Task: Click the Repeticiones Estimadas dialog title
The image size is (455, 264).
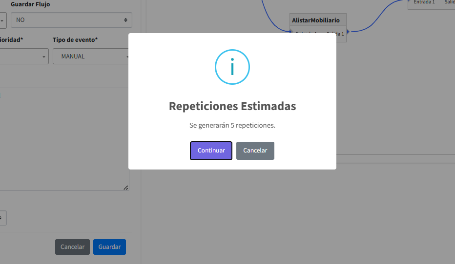Action: 232,106
